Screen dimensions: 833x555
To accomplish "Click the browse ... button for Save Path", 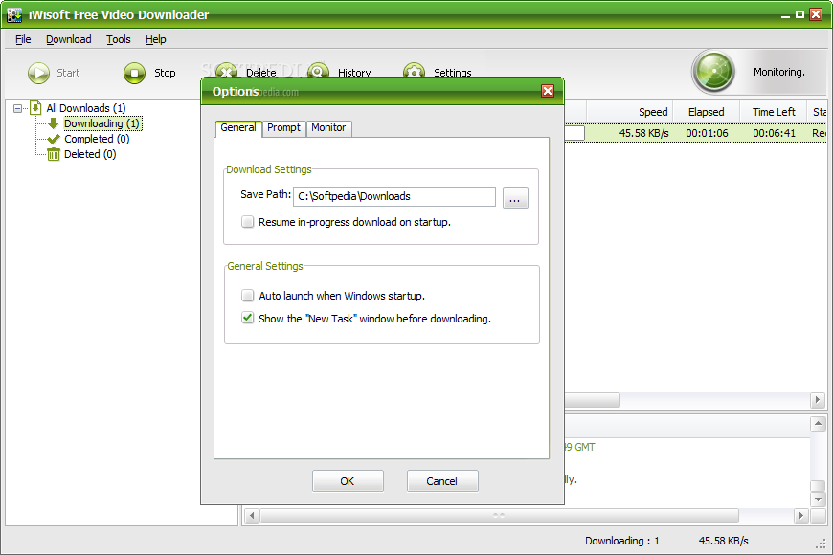I will click(515, 197).
